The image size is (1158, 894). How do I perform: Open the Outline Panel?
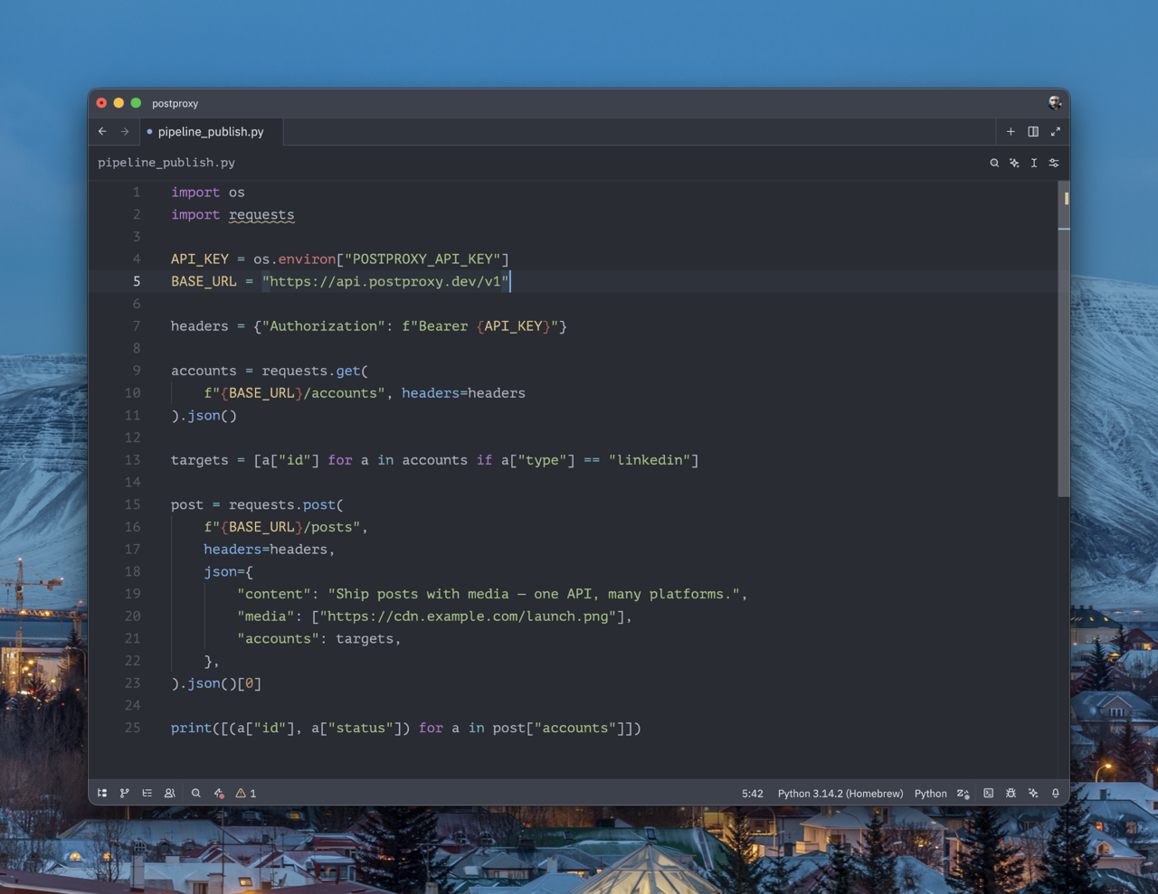[147, 793]
